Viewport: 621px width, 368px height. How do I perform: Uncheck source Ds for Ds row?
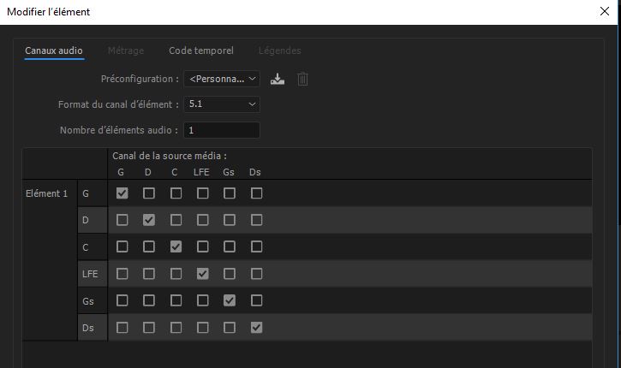[x=256, y=327]
